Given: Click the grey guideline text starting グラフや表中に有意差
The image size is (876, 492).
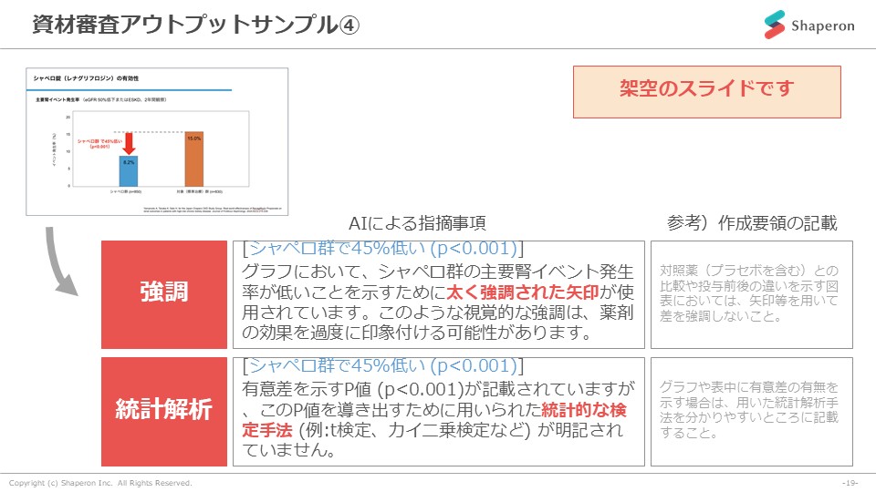Looking at the screenshot, I should 748,410.
